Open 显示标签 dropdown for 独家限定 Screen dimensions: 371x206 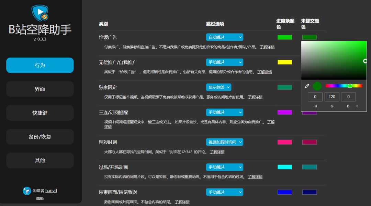click(x=218, y=87)
